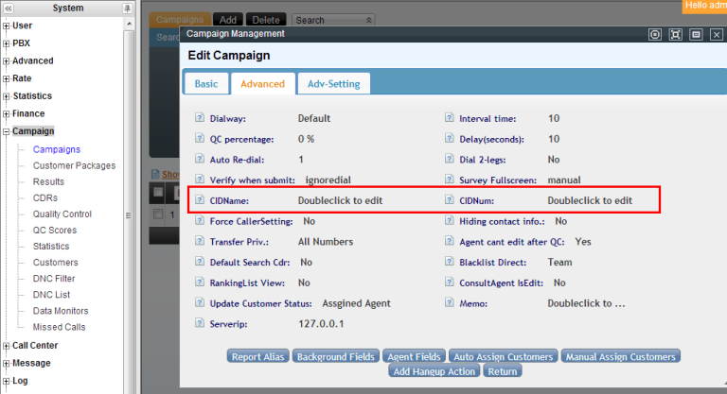Click the CIDNum value field
This screenshot has width=727, height=394.
[x=589, y=200]
